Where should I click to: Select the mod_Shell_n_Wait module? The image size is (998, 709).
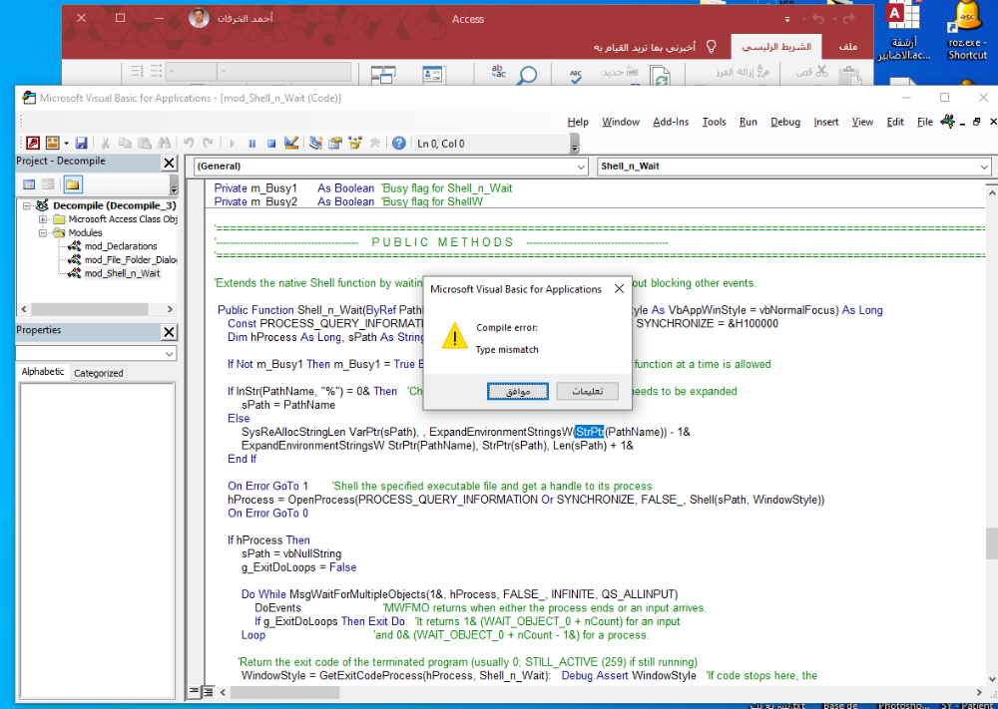[122, 273]
